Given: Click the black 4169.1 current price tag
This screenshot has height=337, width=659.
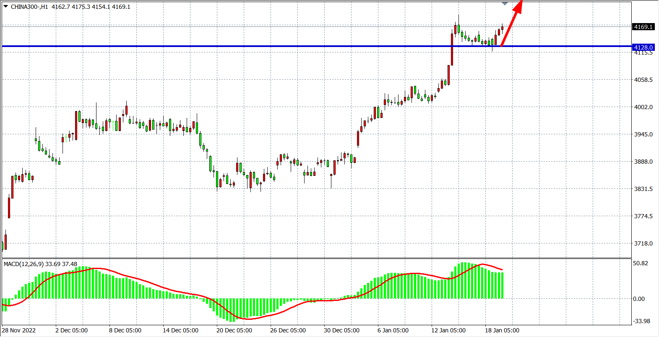Looking at the screenshot, I should pos(643,27).
